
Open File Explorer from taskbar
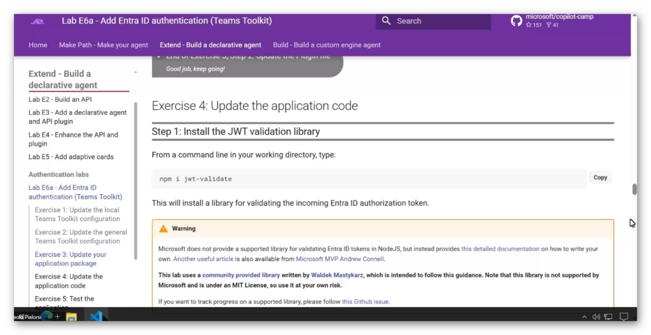click(x=71, y=317)
